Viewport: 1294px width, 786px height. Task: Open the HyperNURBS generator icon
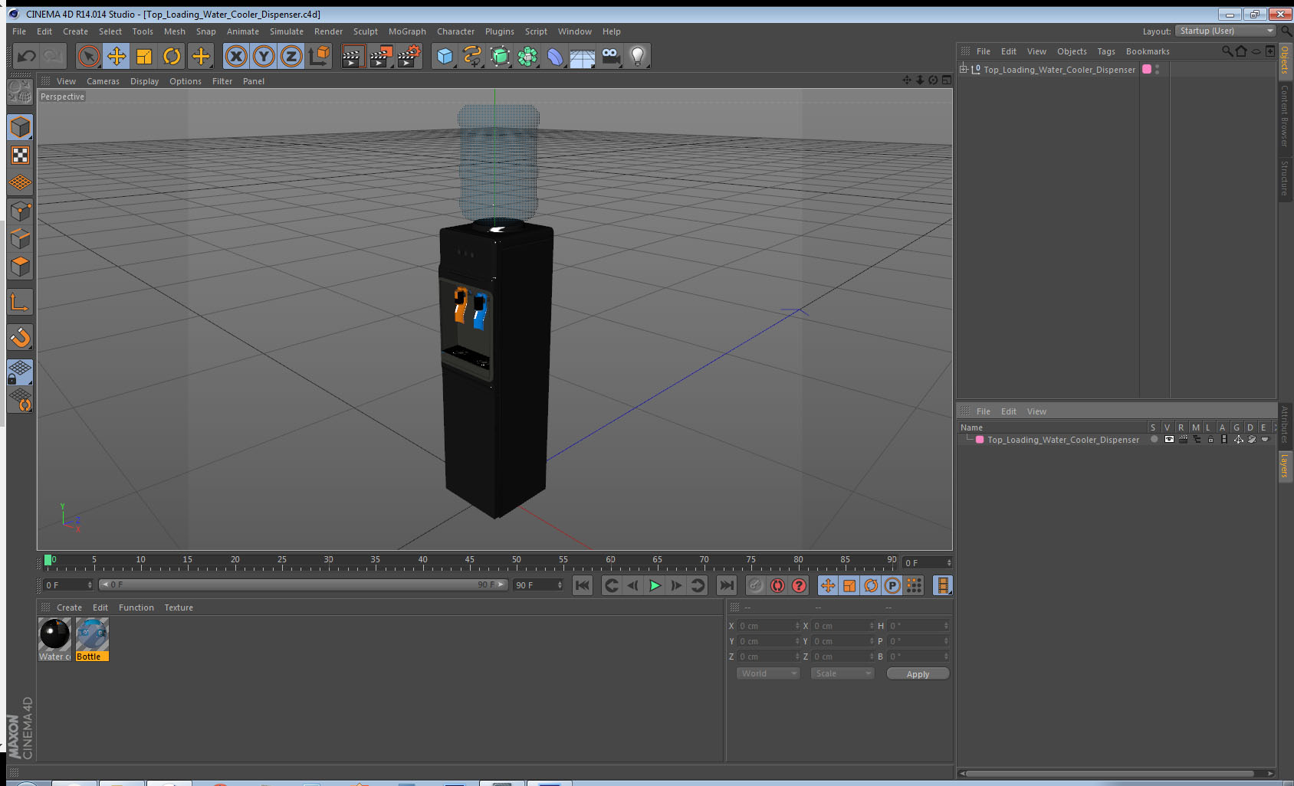pyautogui.click(x=500, y=56)
